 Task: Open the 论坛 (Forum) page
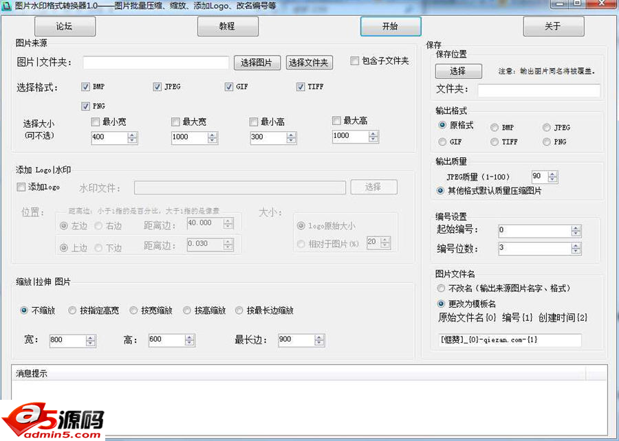pyautogui.click(x=65, y=26)
